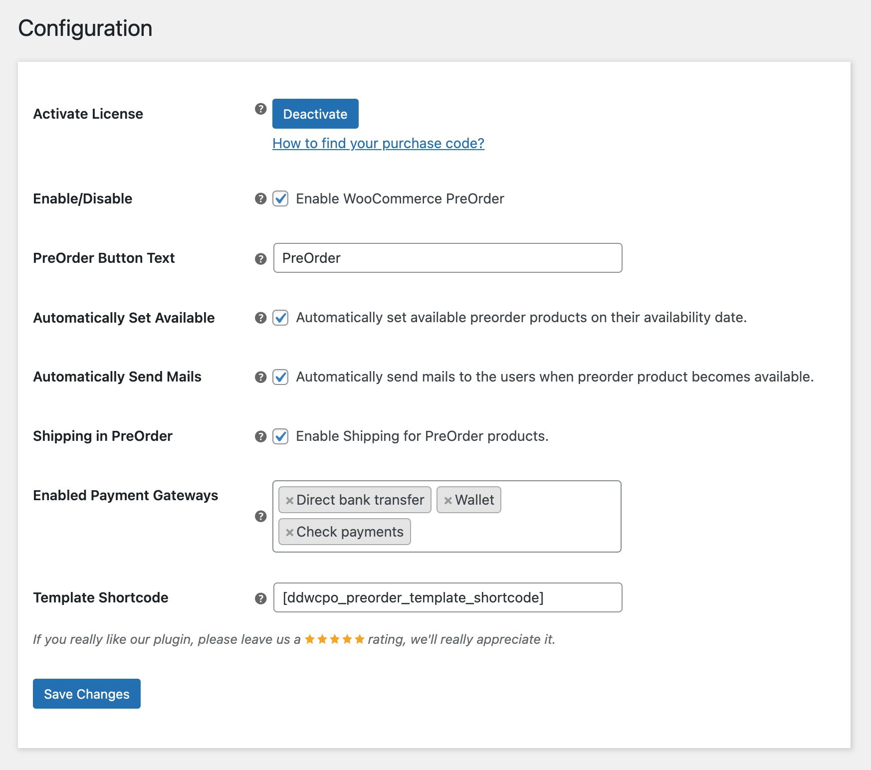
Task: Click help icon for Enabled Payment Gateways
Action: tap(260, 516)
